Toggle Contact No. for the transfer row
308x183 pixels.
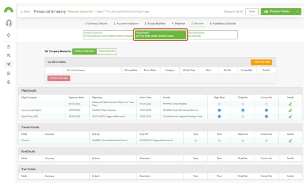[x=266, y=141]
